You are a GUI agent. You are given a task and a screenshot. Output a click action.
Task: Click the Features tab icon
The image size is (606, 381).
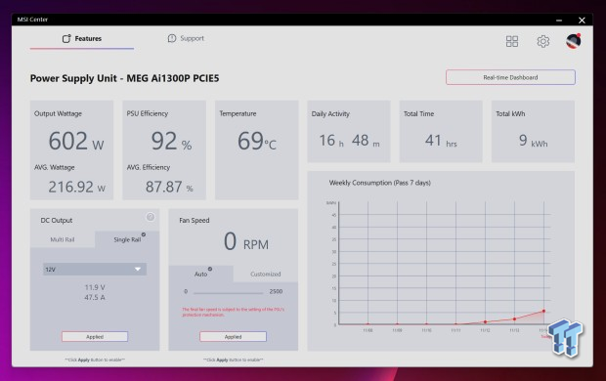pyautogui.click(x=66, y=39)
